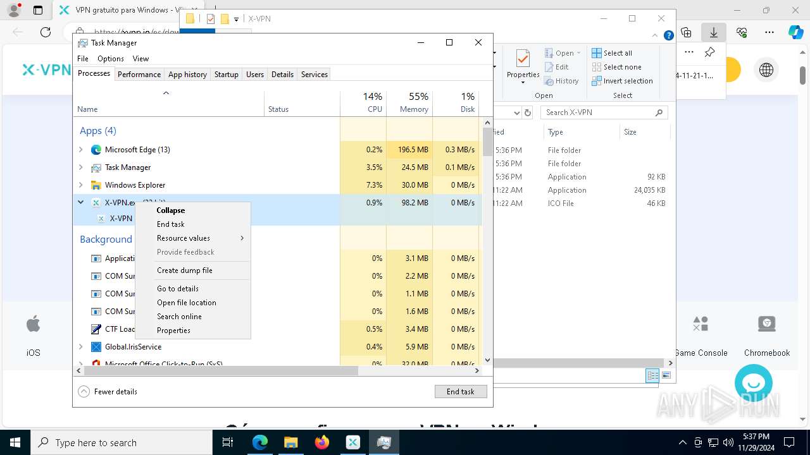The image size is (810, 455).
Task: Click Fewer details toggle
Action: click(108, 392)
